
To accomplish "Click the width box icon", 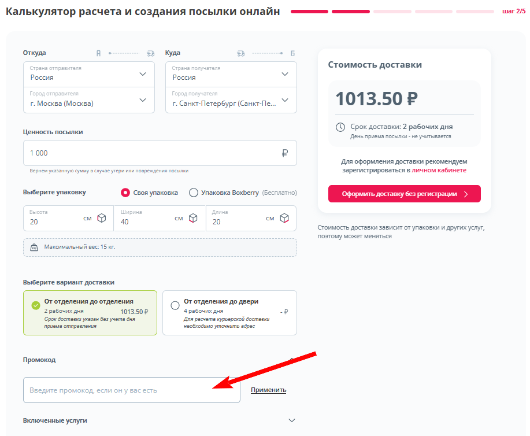I will click(193, 218).
